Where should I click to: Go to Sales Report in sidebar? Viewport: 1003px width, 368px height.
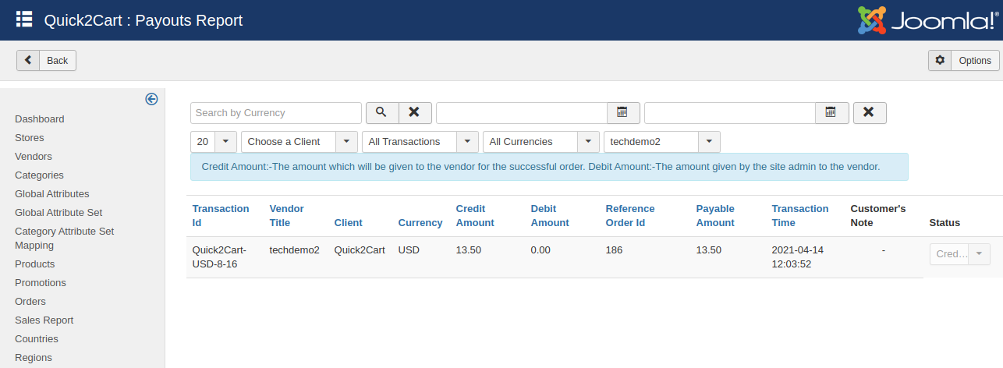pyautogui.click(x=44, y=320)
